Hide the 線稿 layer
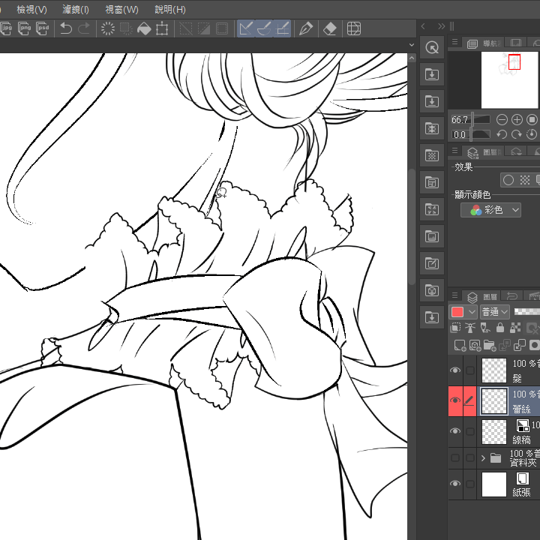The width and height of the screenshot is (540, 540). pos(455,431)
